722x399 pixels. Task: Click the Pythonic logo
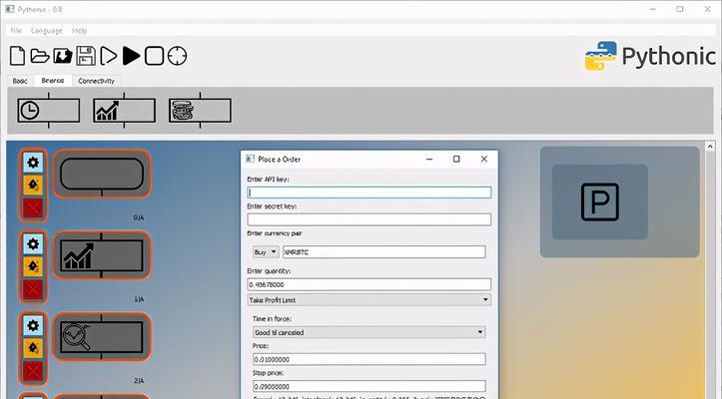tap(650, 56)
